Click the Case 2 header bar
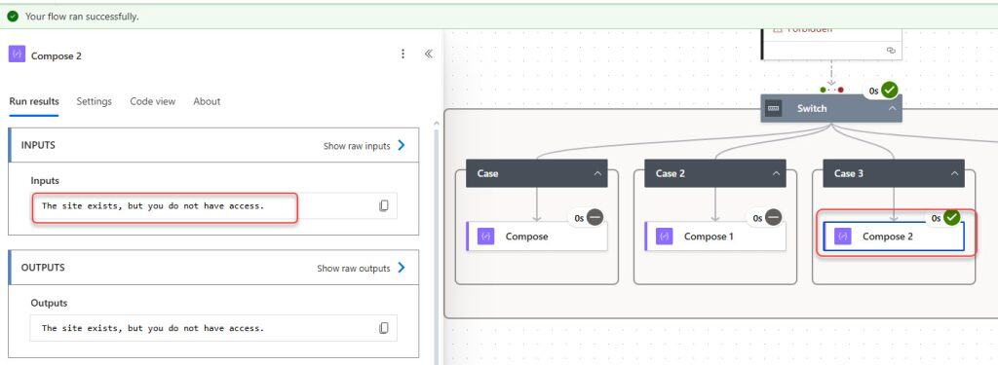Screen dimensions: 998x365 715,173
